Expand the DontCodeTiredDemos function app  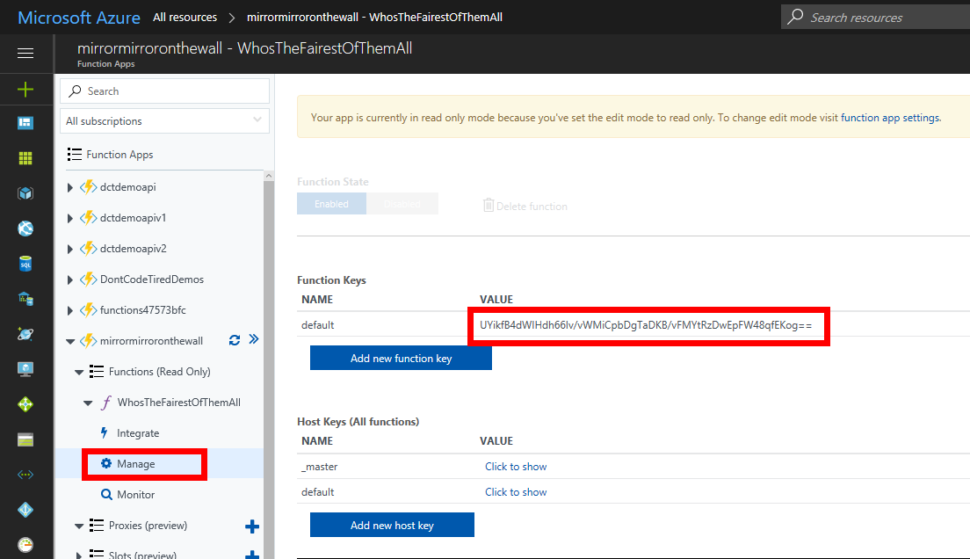[69, 279]
